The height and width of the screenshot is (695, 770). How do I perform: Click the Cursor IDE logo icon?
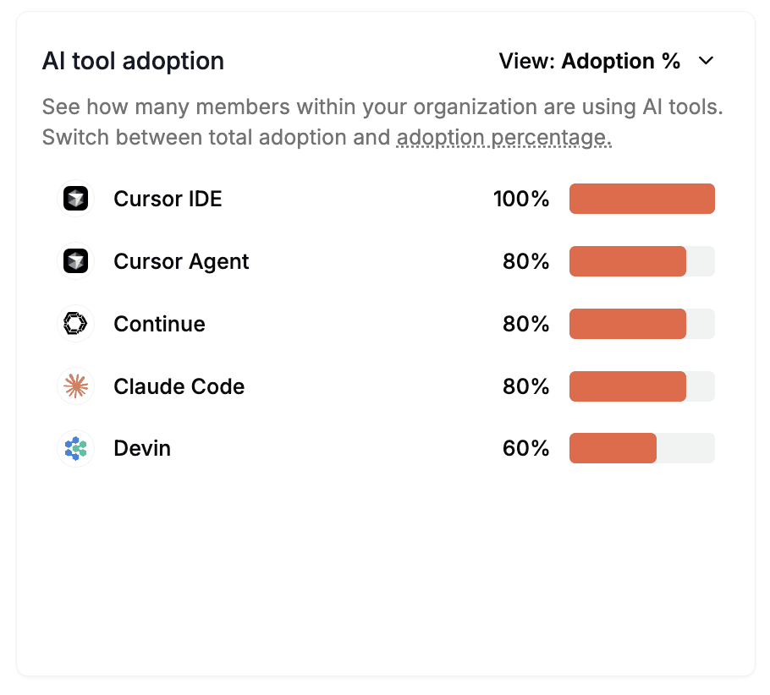[76, 200]
